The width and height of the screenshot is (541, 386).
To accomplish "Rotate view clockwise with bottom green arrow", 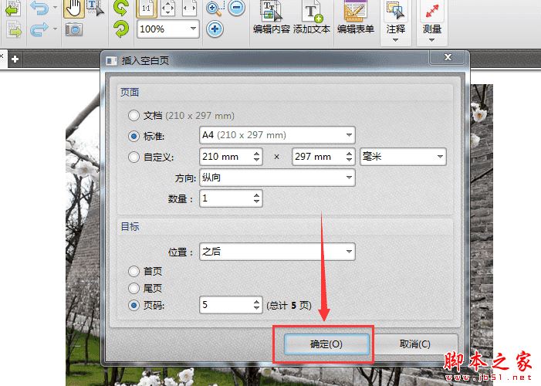I will pyautogui.click(x=121, y=29).
